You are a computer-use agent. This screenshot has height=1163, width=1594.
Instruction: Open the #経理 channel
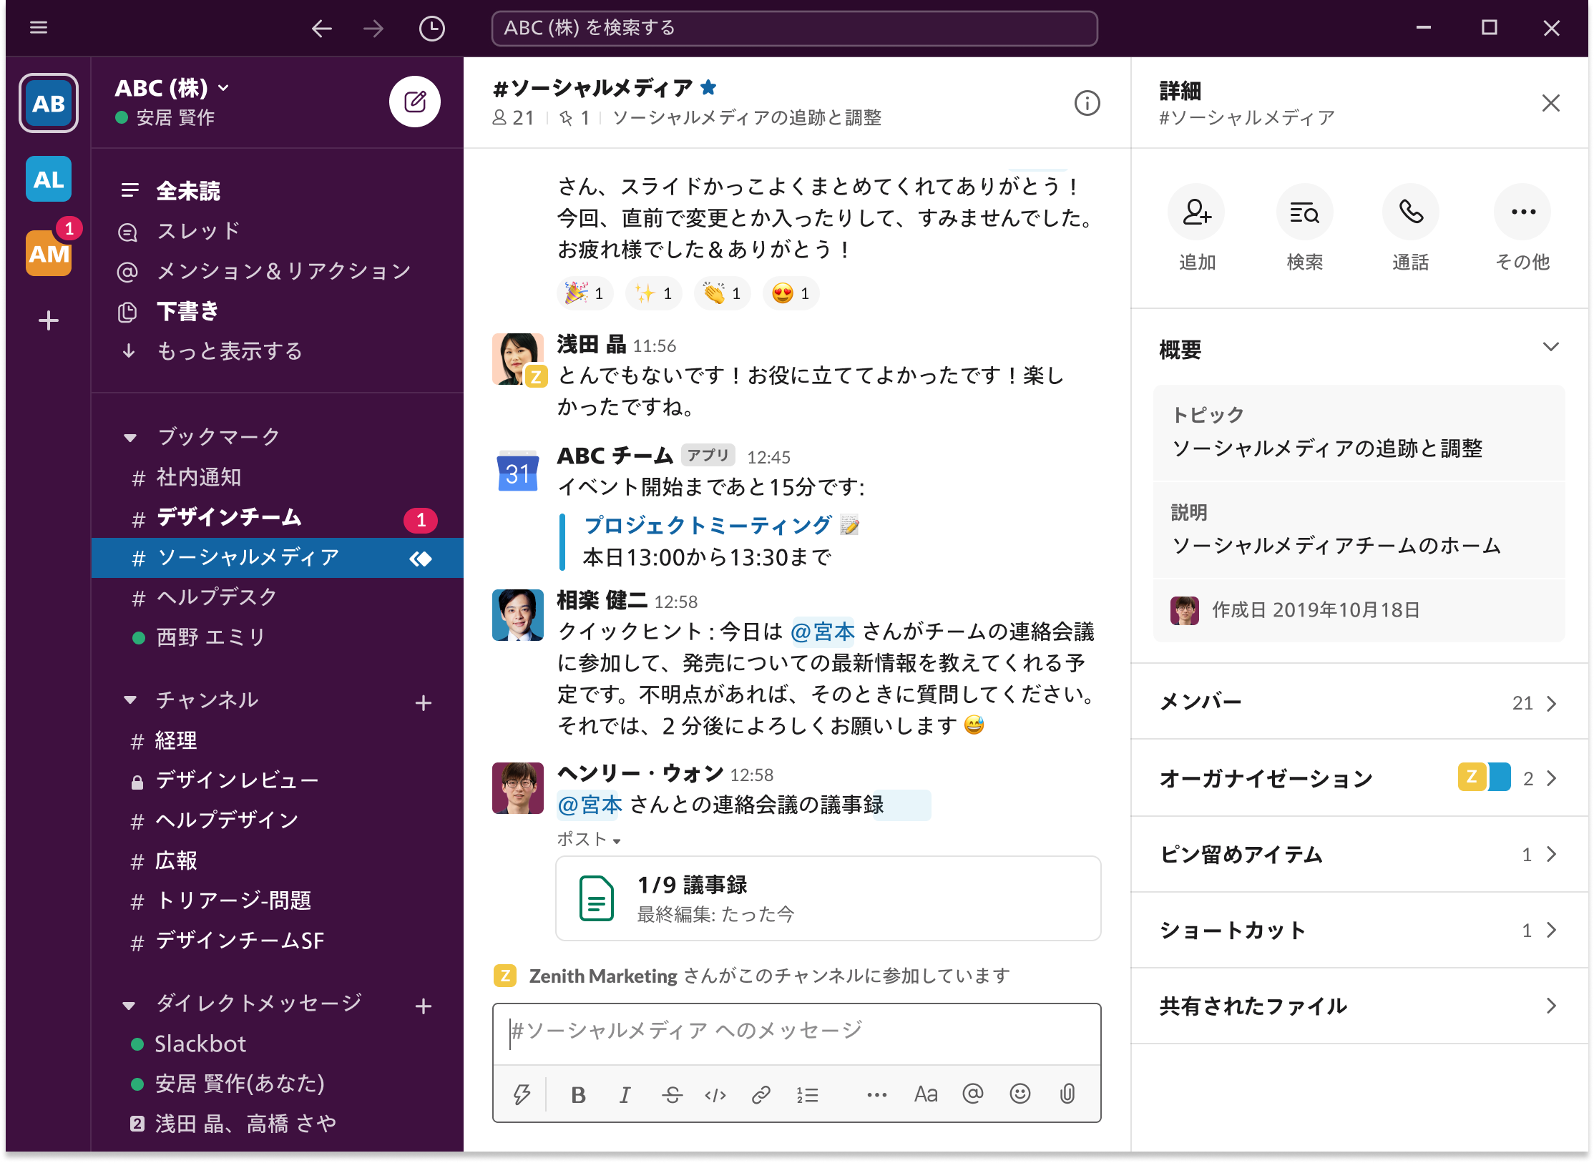point(278,741)
